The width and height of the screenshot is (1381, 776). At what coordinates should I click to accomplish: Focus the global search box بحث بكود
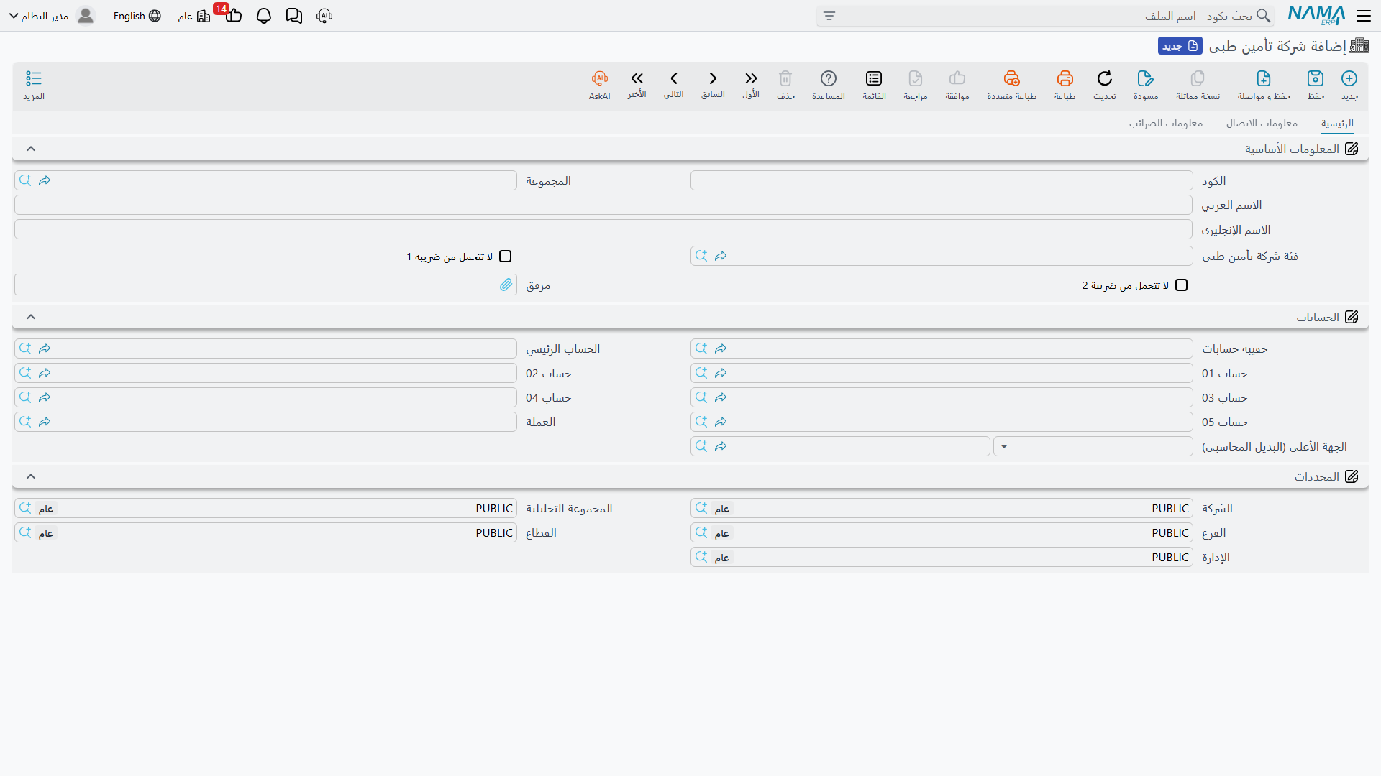point(1046,16)
